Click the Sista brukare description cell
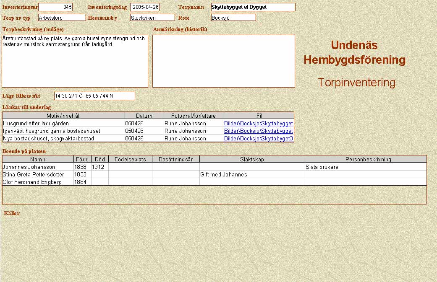This screenshot has height=282, width=437. coord(365,167)
